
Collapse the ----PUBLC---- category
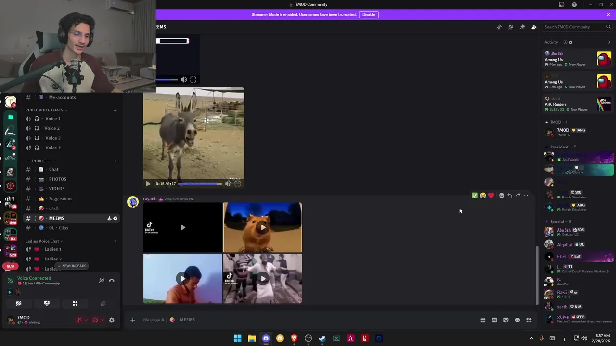(40, 161)
